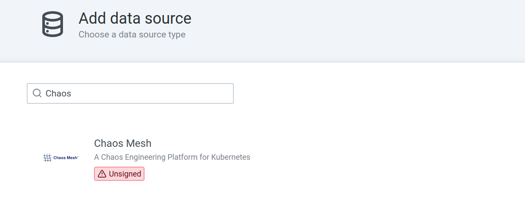Screen dimensions: 525x208
Task: Click the Chaos Mesh grid symbol in the logo
Action: click(x=47, y=158)
